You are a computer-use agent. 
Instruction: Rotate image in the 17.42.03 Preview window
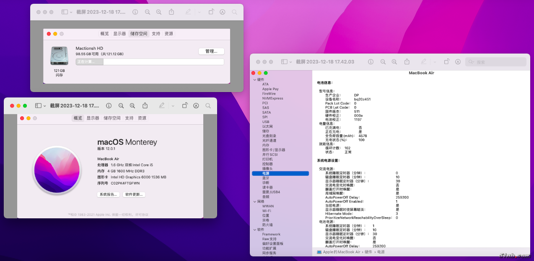pyautogui.click(x=446, y=61)
